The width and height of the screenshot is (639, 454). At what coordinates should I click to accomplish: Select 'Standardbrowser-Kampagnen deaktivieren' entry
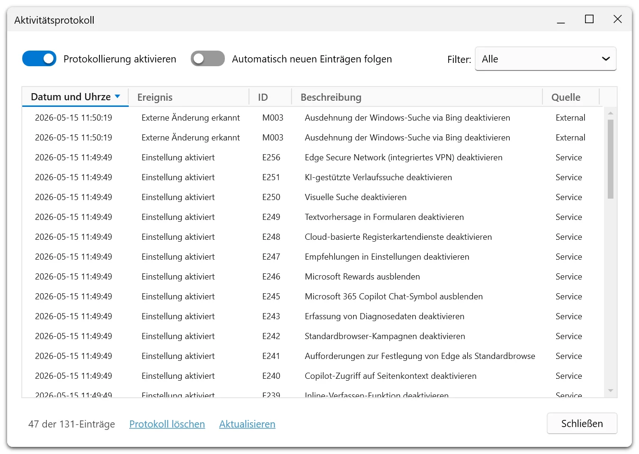[x=385, y=336]
